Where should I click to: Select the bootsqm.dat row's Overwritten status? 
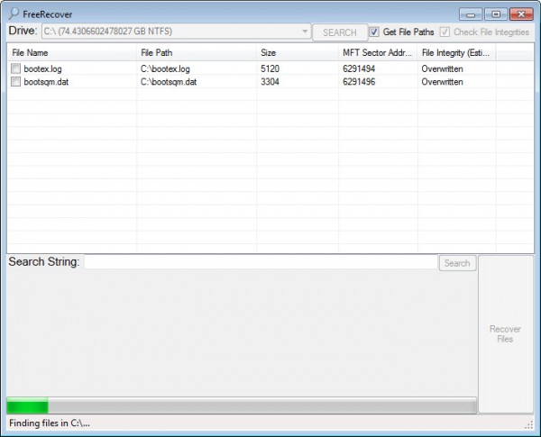pos(442,82)
